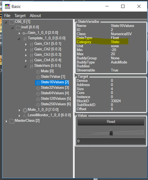The image size is (148, 180).
Task: Expand the LevelMonitor_1_0_0 [6.0.0] node
Action: click(19, 116)
